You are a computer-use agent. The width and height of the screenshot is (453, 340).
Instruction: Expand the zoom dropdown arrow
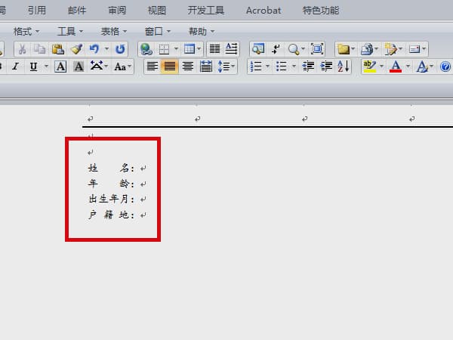(x=303, y=49)
